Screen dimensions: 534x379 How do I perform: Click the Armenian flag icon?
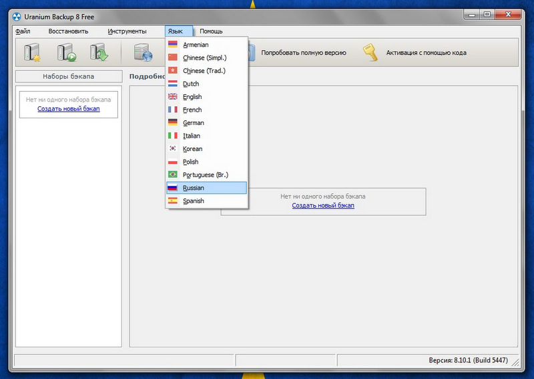[x=173, y=44]
